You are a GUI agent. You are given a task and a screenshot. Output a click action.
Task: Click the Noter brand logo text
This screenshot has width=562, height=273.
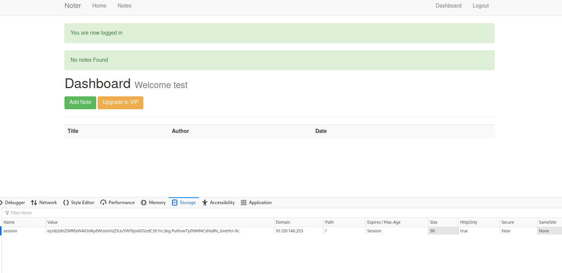(x=73, y=6)
